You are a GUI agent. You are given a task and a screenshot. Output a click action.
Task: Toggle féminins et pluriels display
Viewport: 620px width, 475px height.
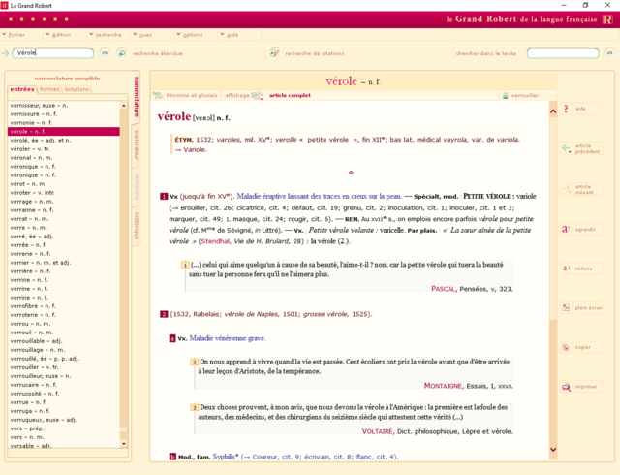tap(185, 95)
